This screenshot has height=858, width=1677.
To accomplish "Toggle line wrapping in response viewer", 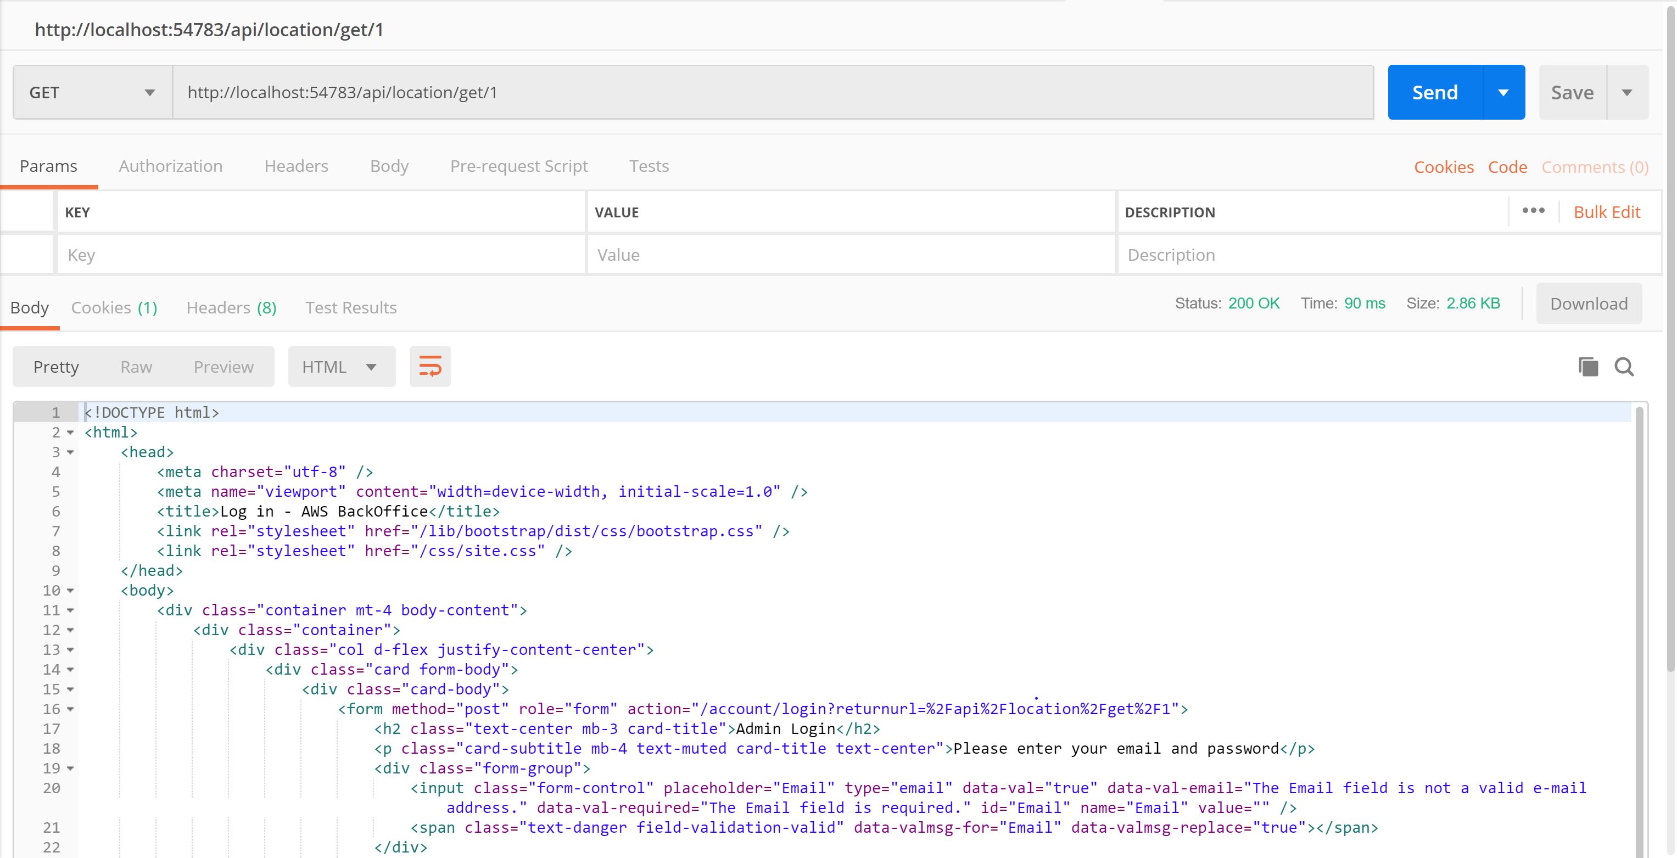I will point(429,366).
